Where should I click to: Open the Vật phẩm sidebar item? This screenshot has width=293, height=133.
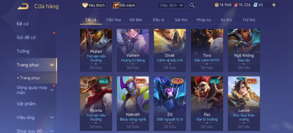[26, 104]
